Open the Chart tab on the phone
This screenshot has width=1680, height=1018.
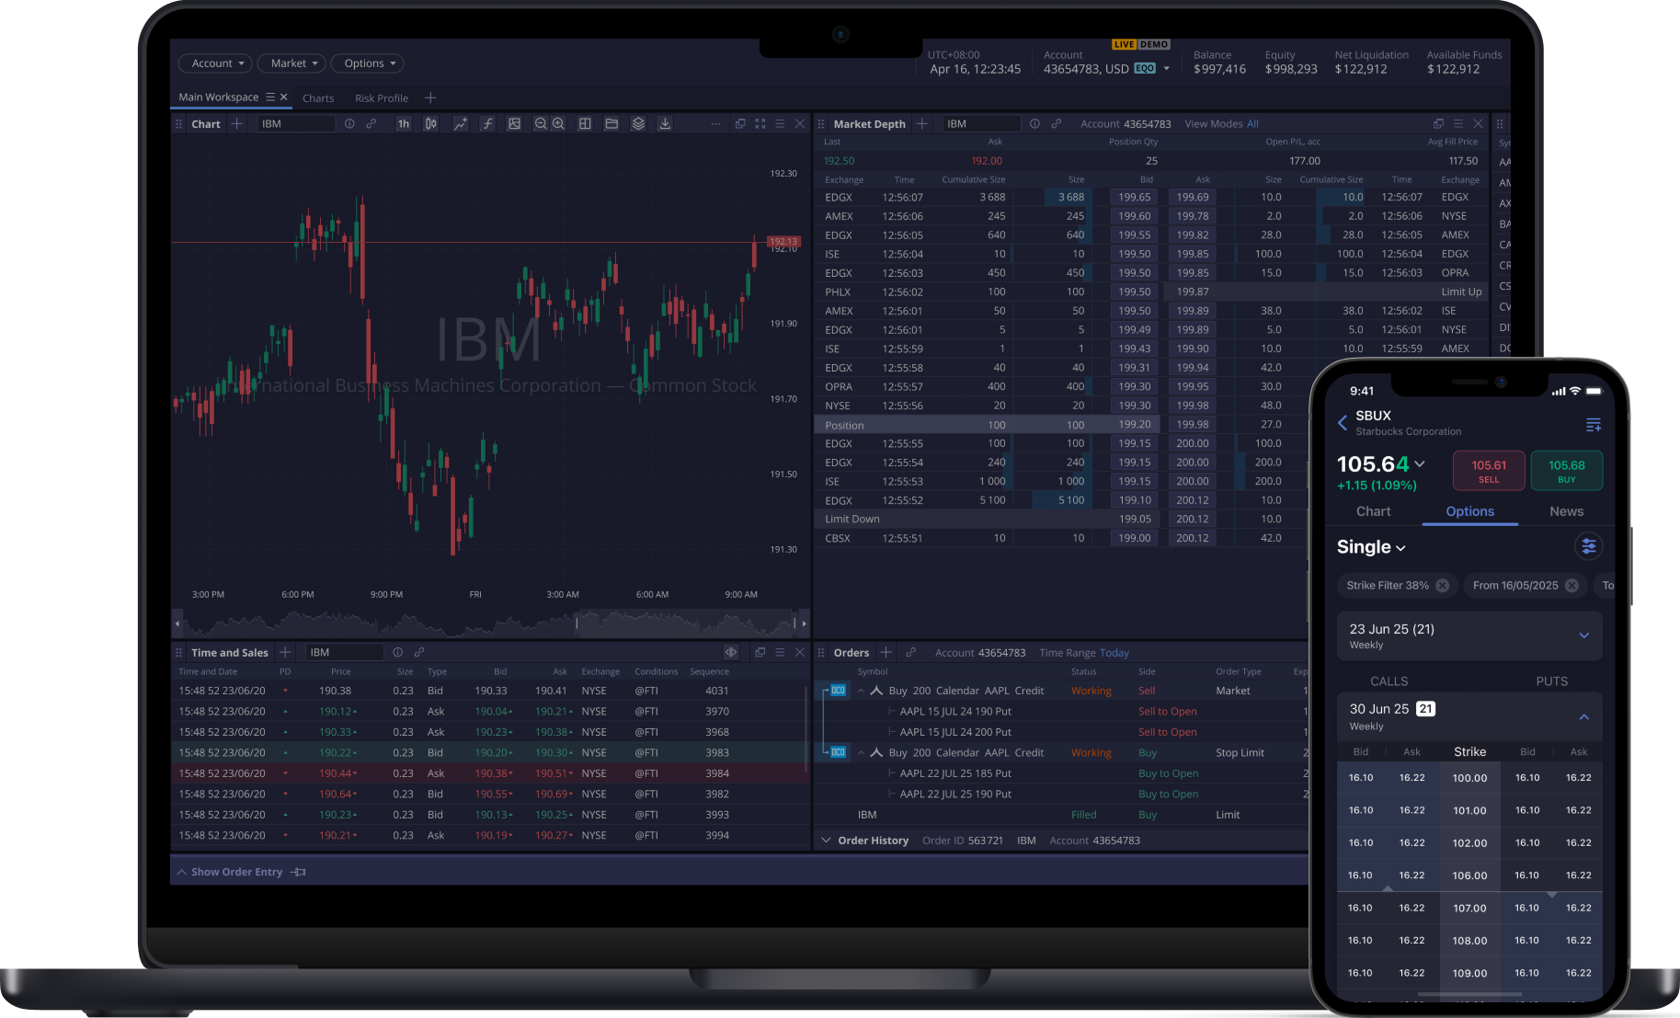pos(1374,511)
